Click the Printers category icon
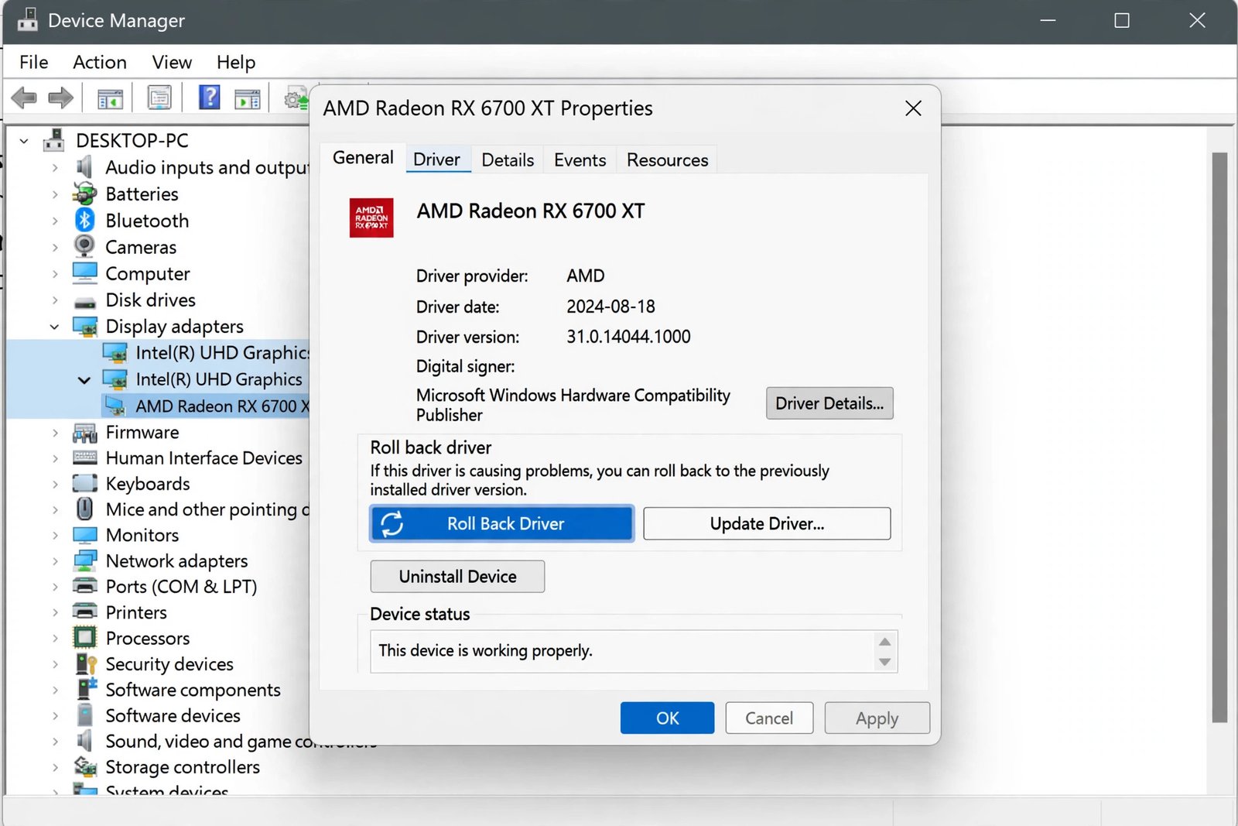The image size is (1238, 826). (x=84, y=612)
